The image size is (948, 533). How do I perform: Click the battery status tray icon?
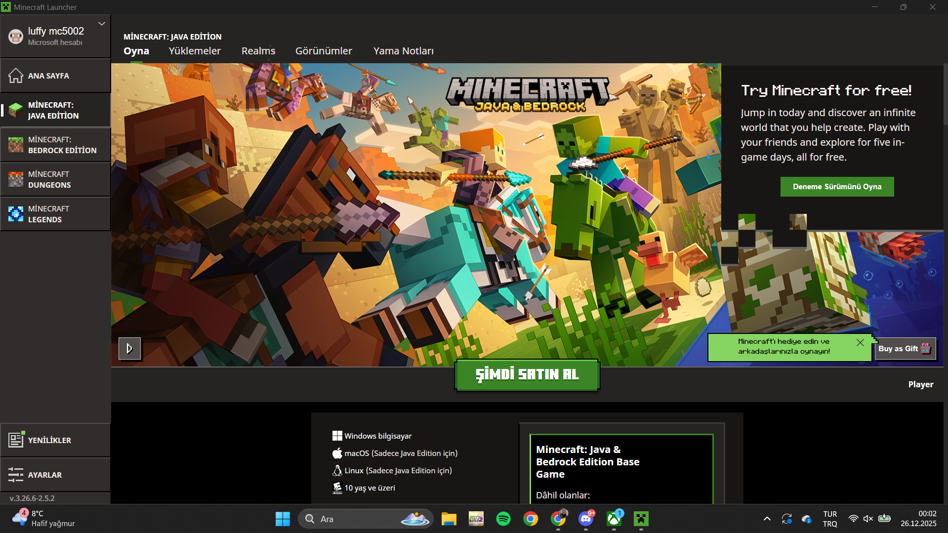pyautogui.click(x=884, y=519)
